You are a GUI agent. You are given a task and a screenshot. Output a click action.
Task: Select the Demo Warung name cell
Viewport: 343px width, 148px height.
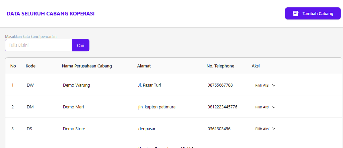point(76,85)
